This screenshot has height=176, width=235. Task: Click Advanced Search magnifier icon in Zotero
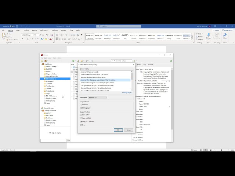tap(92, 61)
